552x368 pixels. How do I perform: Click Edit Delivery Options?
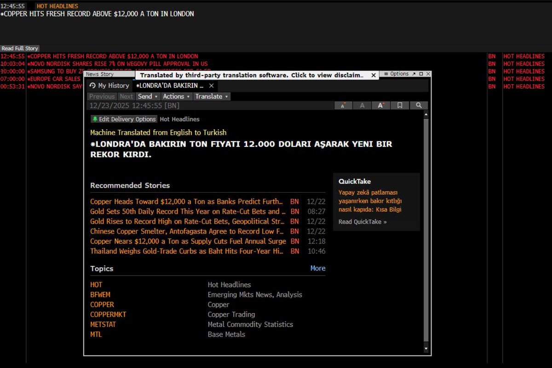[x=124, y=119]
